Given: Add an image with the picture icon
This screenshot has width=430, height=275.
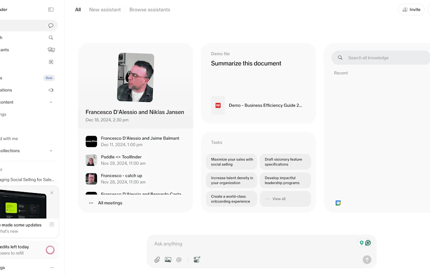Looking at the screenshot, I should (x=168, y=259).
